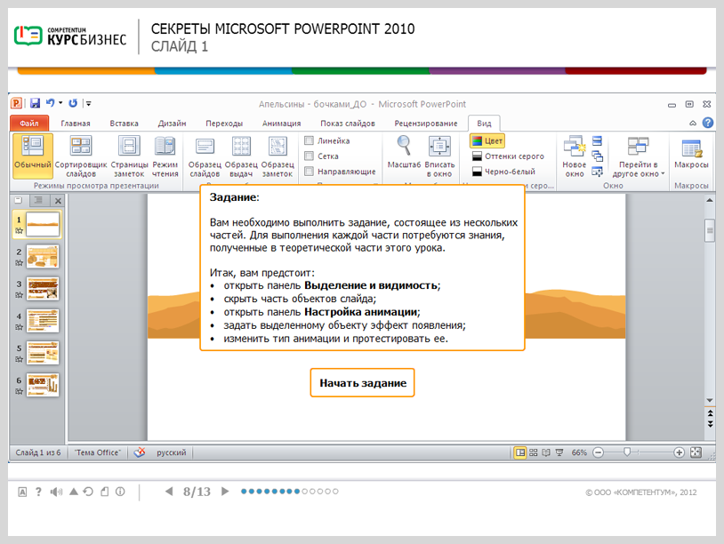
Task: Enable the Линейка checkbox
Action: click(310, 140)
